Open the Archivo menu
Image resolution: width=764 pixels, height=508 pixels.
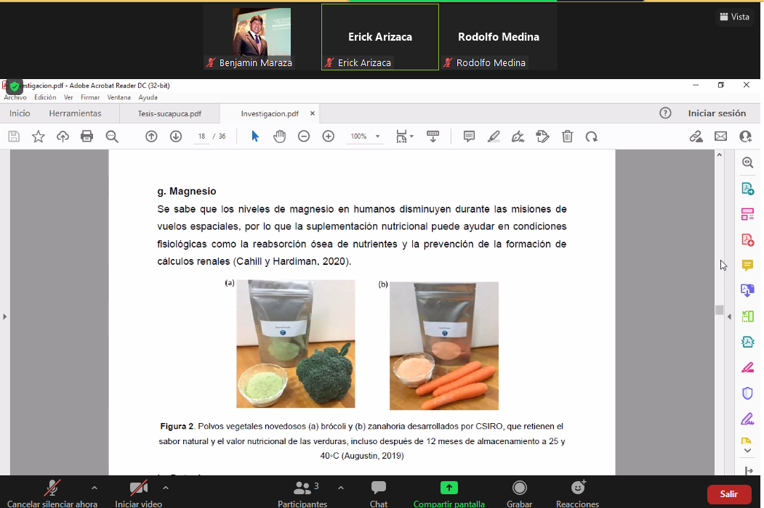tap(15, 97)
